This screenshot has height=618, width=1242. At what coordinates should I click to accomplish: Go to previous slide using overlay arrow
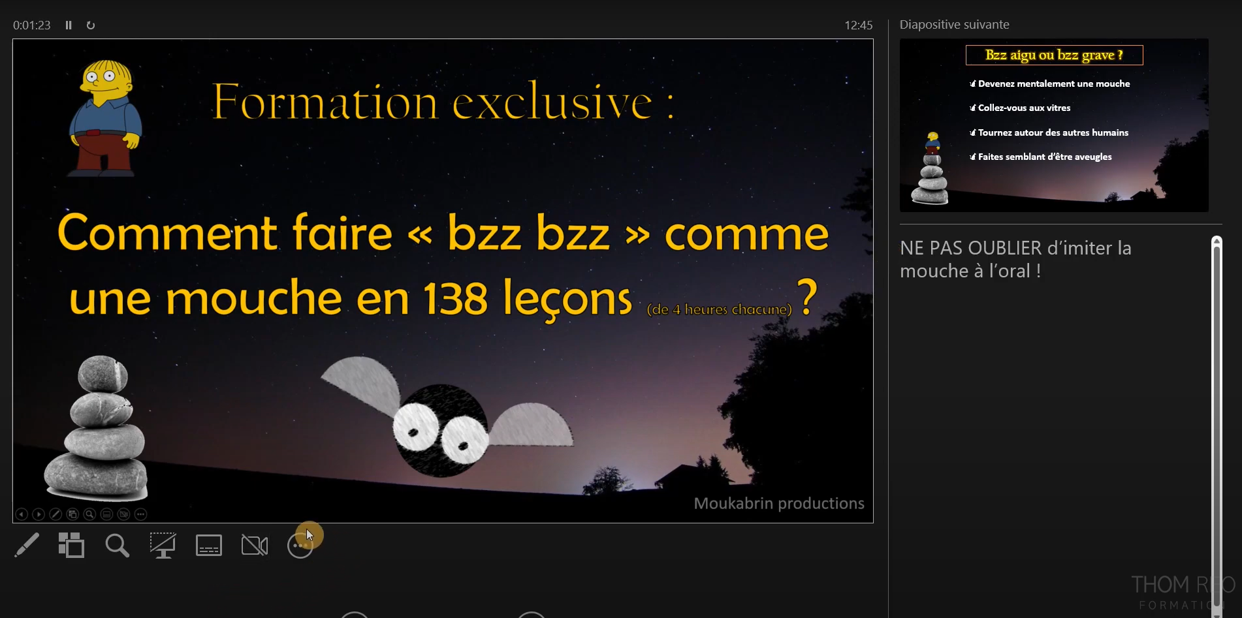(x=22, y=514)
